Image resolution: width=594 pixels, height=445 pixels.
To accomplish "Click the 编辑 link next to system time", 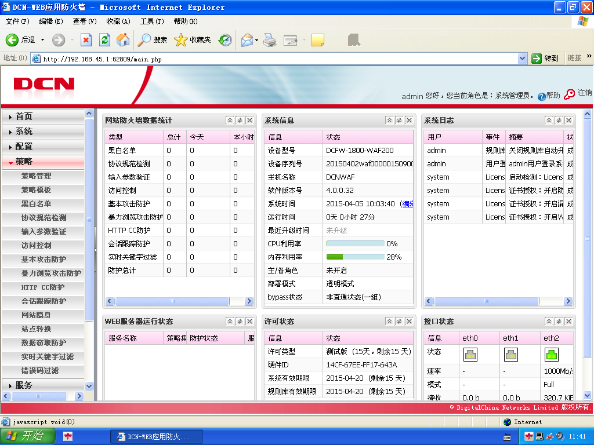I will point(408,203).
